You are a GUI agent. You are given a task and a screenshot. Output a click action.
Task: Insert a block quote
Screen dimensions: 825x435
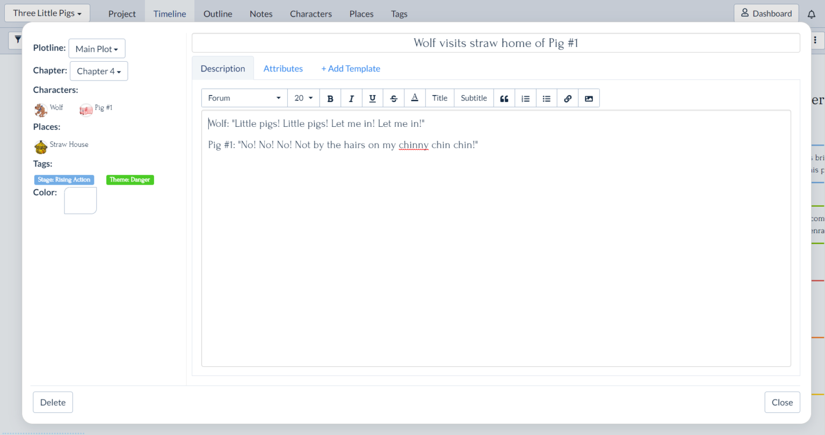pos(504,98)
